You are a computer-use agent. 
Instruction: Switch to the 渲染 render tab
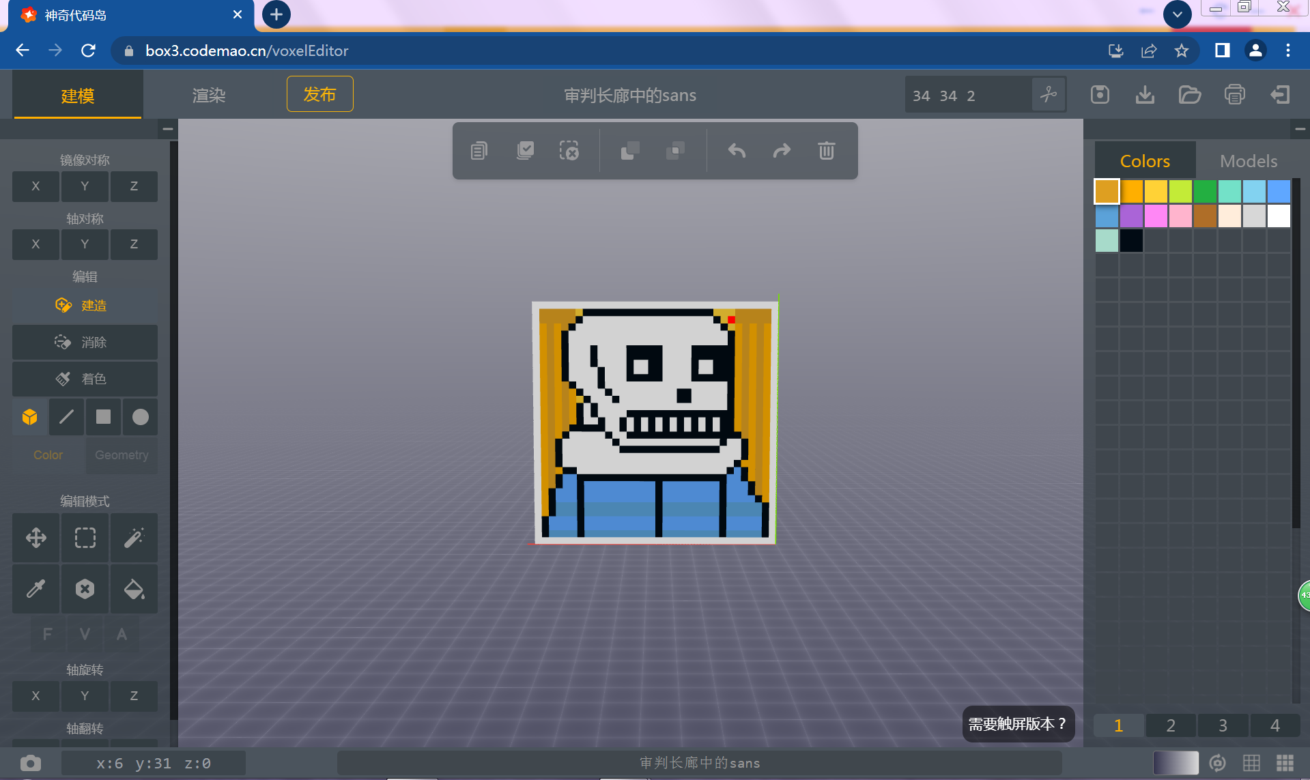pyautogui.click(x=209, y=96)
